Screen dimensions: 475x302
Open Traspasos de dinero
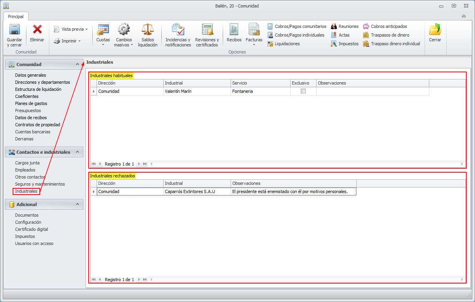pyautogui.click(x=386, y=35)
